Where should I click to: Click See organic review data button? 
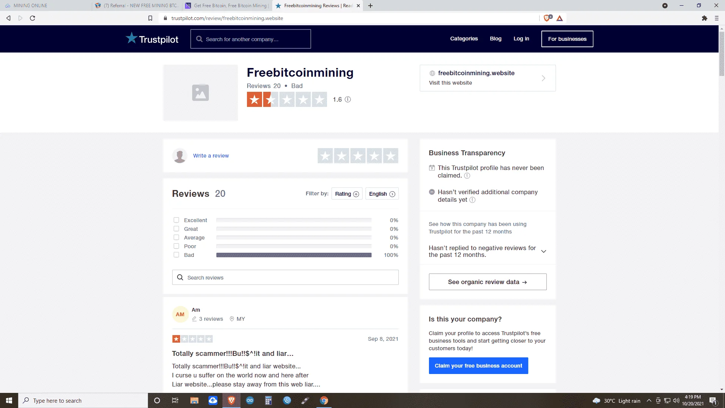tap(487, 282)
